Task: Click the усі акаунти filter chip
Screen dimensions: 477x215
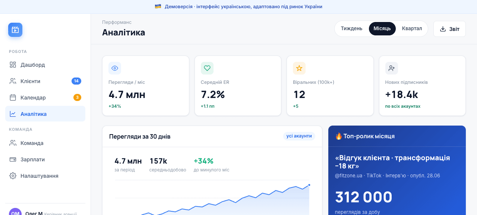Action: (299, 136)
